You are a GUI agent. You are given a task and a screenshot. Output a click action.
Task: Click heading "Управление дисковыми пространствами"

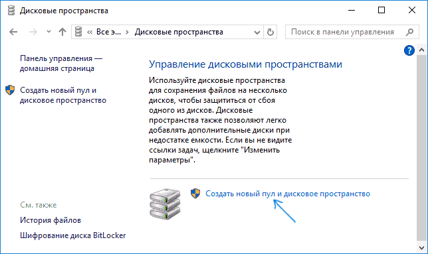pyautogui.click(x=245, y=64)
